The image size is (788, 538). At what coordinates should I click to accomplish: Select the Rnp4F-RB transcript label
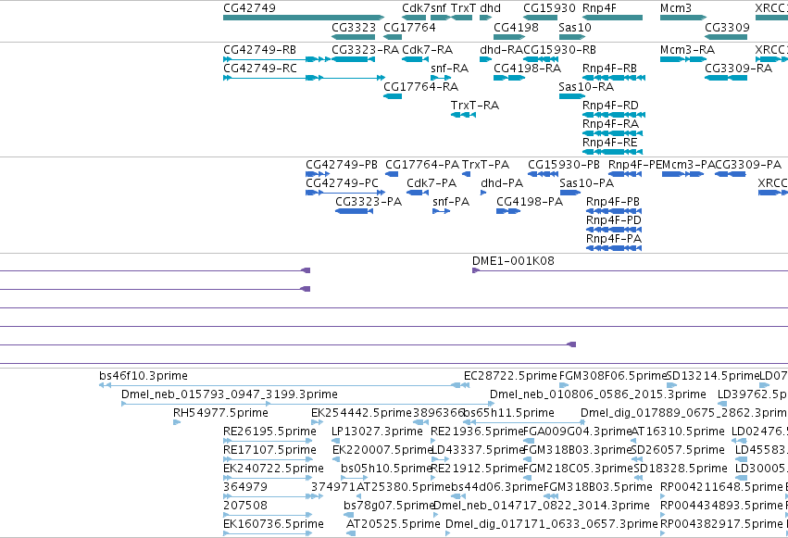coord(609,69)
